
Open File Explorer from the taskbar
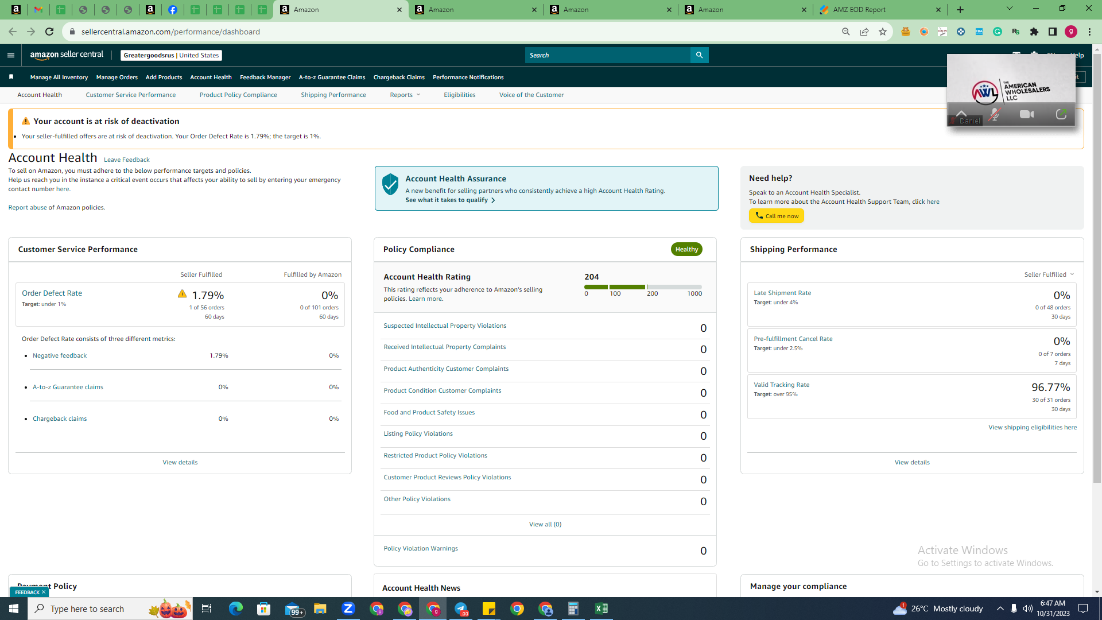point(320,609)
